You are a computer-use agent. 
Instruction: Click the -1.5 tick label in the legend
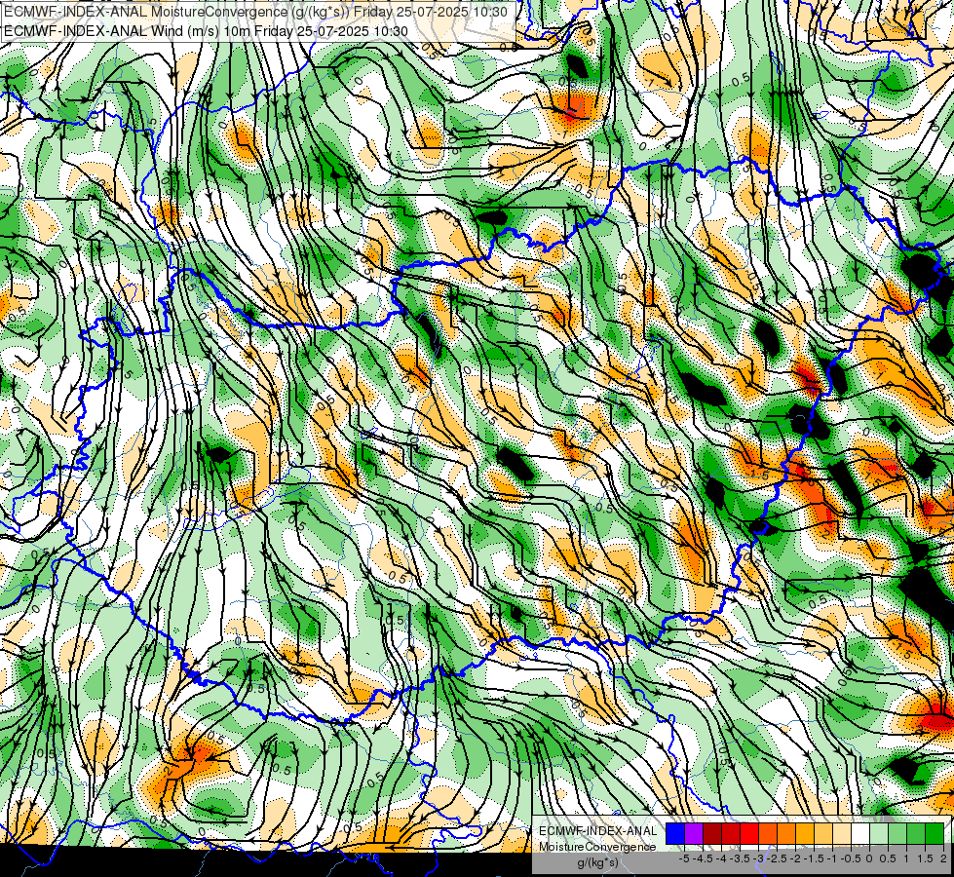[814, 858]
